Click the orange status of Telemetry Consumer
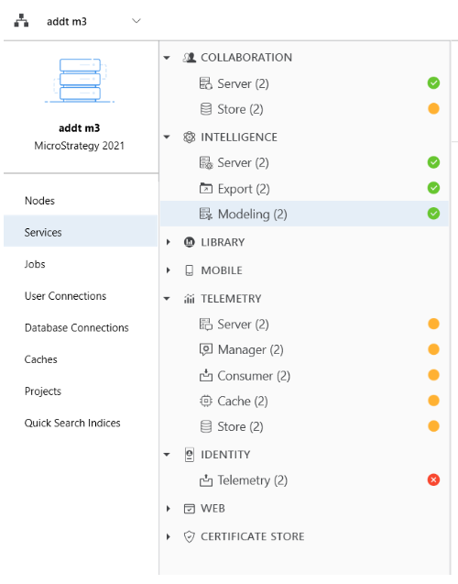458x584 pixels. pyautogui.click(x=433, y=375)
